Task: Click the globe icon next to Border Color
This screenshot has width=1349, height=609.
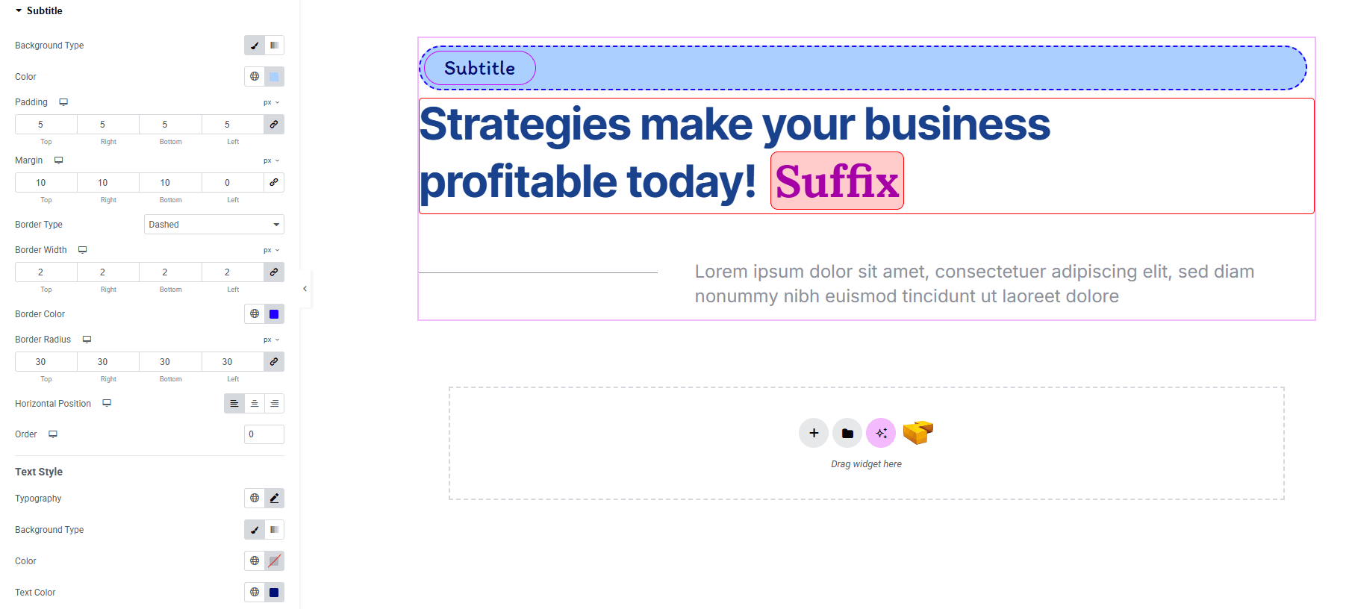Action: (x=255, y=314)
